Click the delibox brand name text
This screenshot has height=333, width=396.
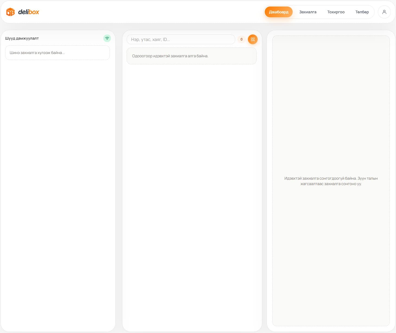[x=29, y=12]
